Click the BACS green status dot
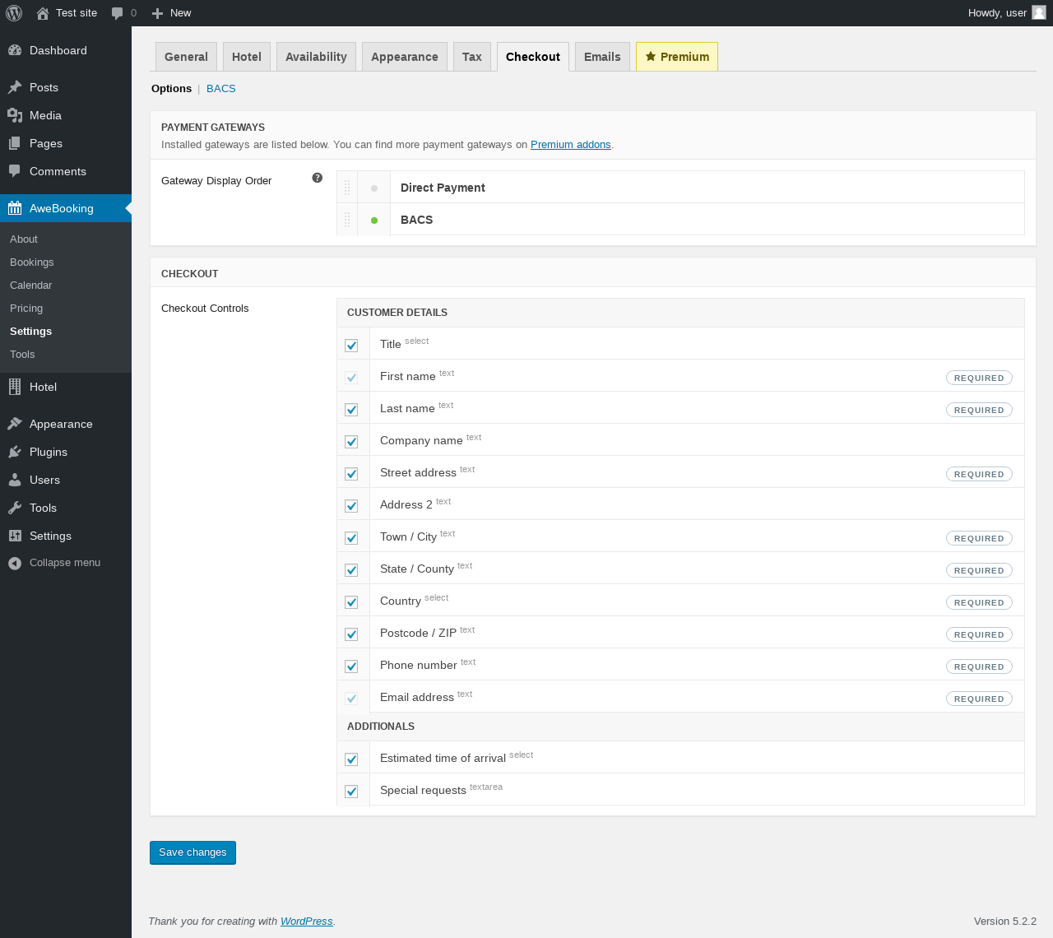Viewport: 1053px width, 938px height. 374,221
